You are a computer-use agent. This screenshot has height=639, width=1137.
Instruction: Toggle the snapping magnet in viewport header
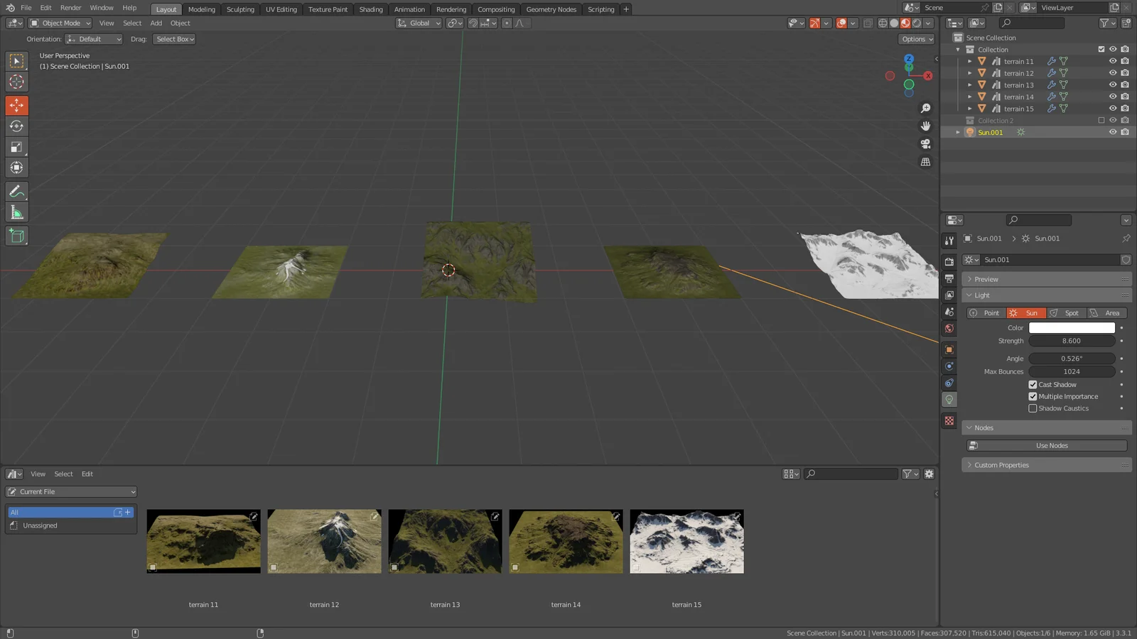pos(471,23)
